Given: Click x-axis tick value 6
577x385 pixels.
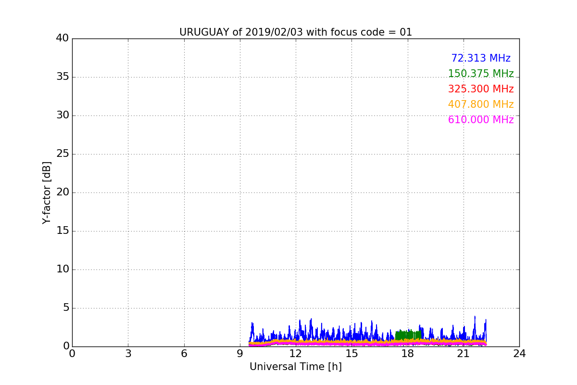Looking at the screenshot, I should click(184, 353).
